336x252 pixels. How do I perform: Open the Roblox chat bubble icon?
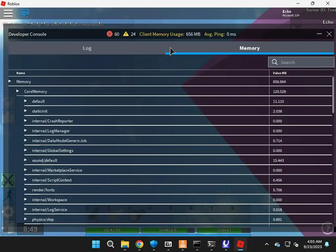point(25,13)
